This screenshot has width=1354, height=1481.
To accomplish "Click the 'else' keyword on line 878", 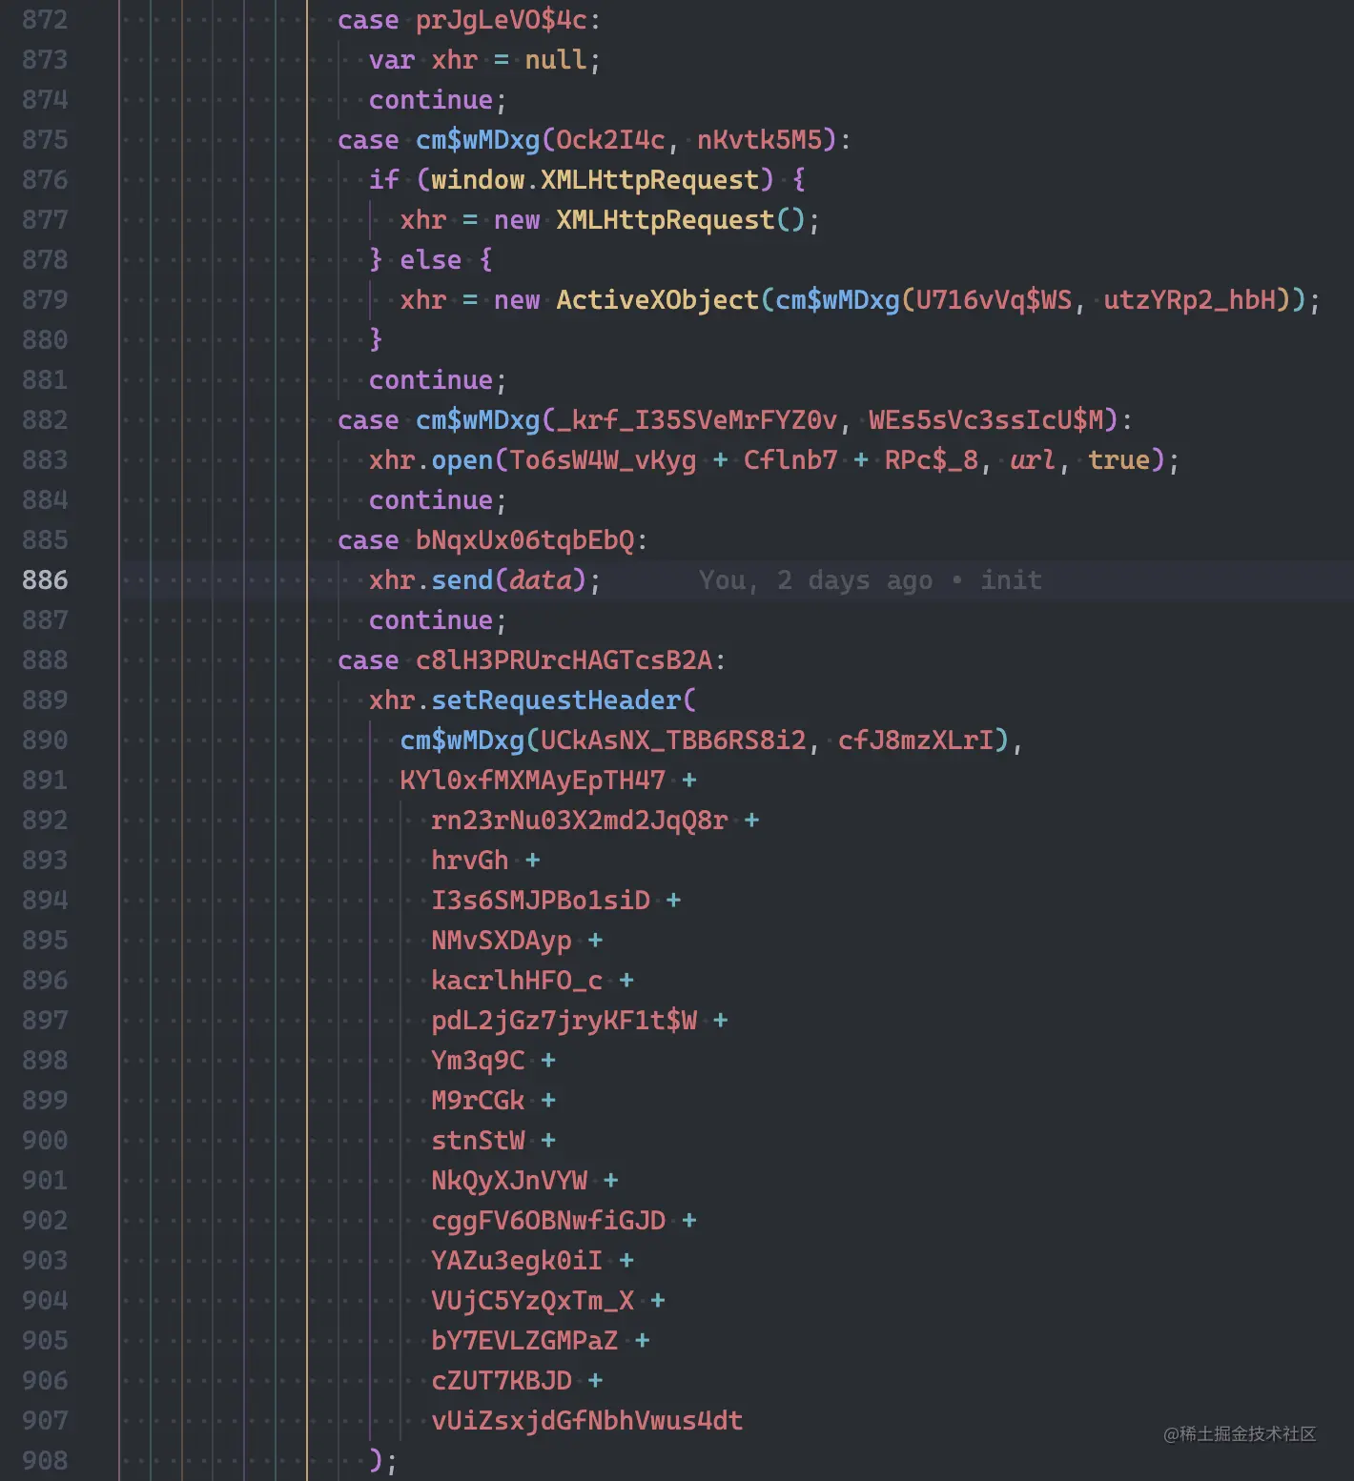I will coord(431,260).
